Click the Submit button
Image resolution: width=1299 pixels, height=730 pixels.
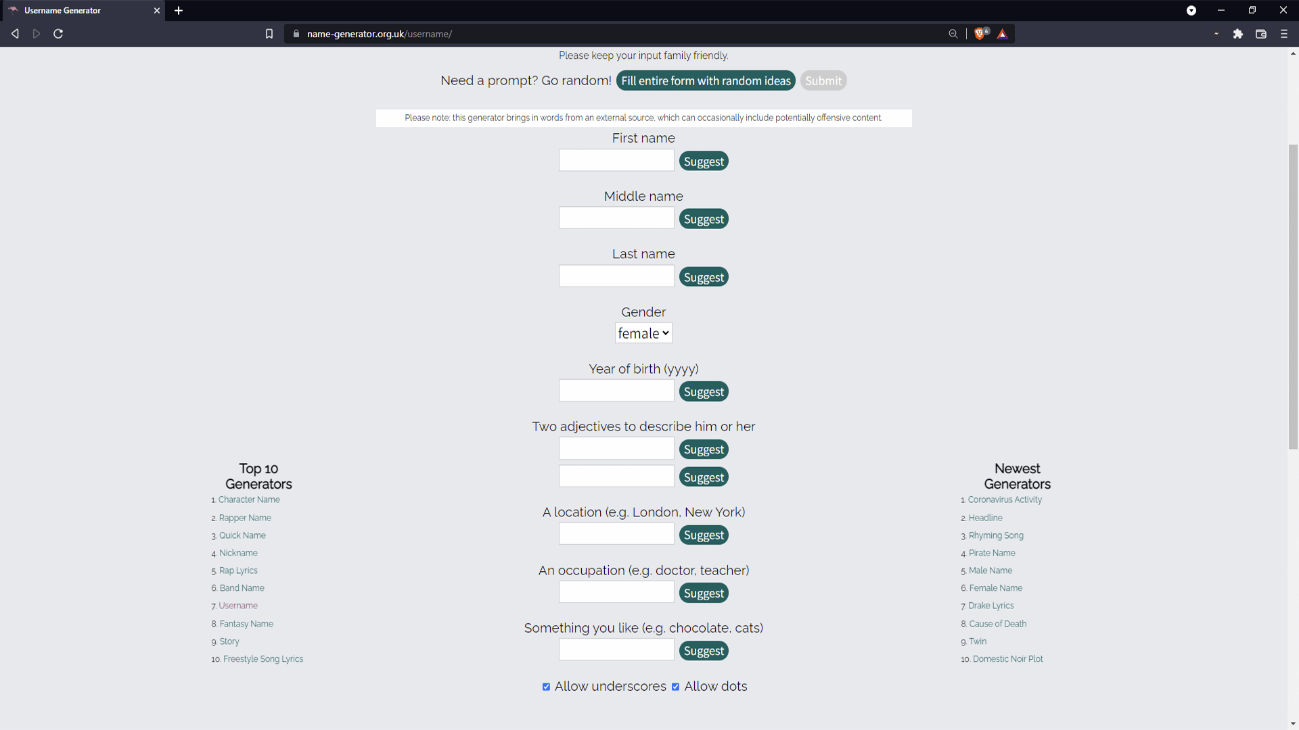(x=823, y=80)
